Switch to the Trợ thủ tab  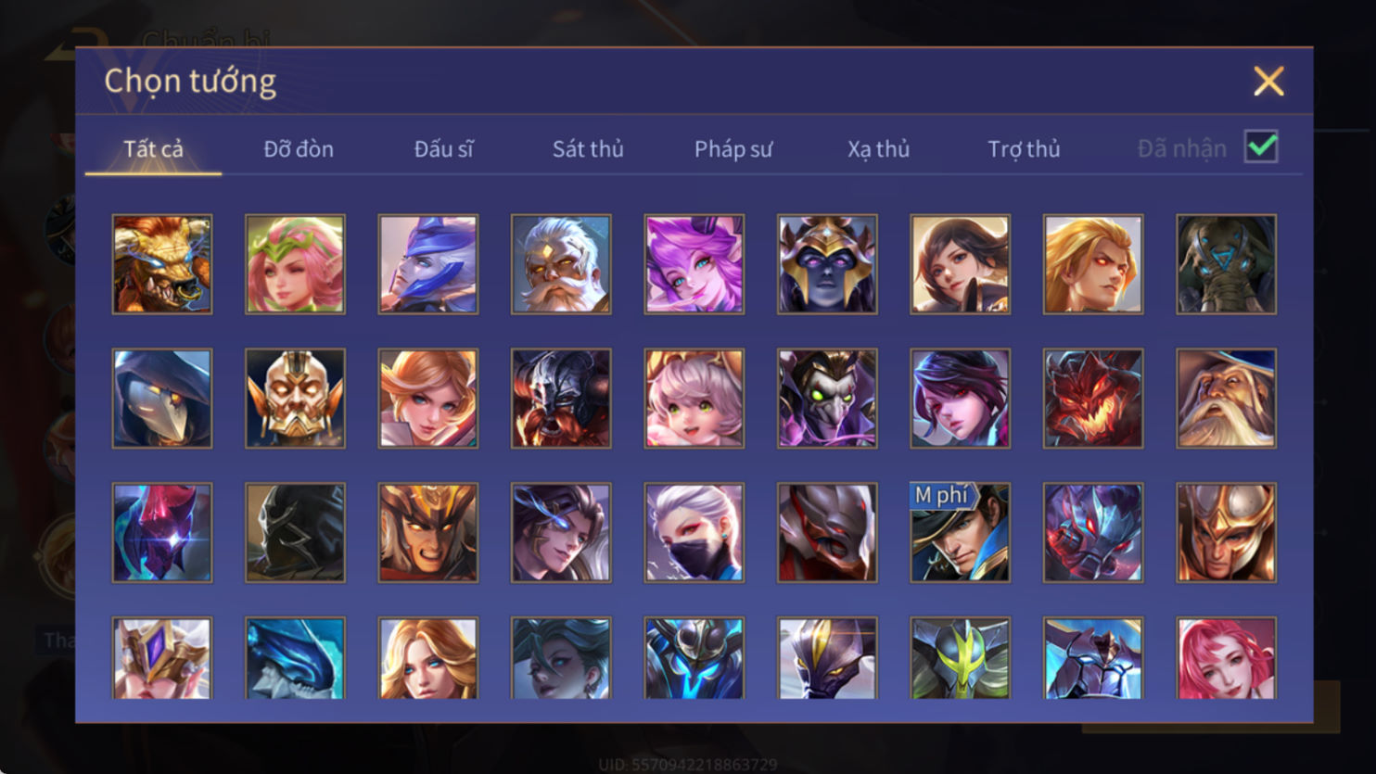[1024, 148]
